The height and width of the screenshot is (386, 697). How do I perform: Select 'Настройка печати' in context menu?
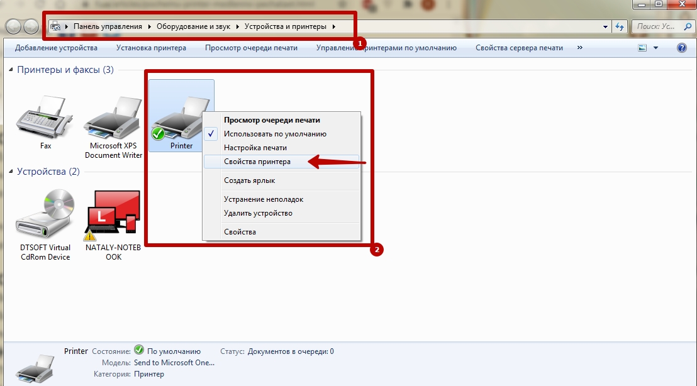[255, 148]
